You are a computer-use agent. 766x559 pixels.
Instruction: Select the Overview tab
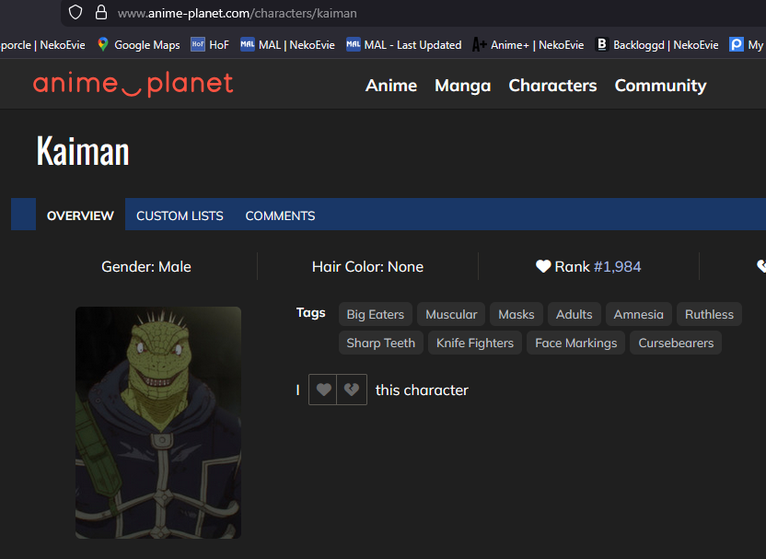[80, 215]
